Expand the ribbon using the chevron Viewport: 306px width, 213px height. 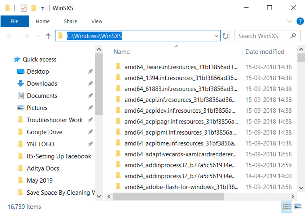[x=290, y=21]
